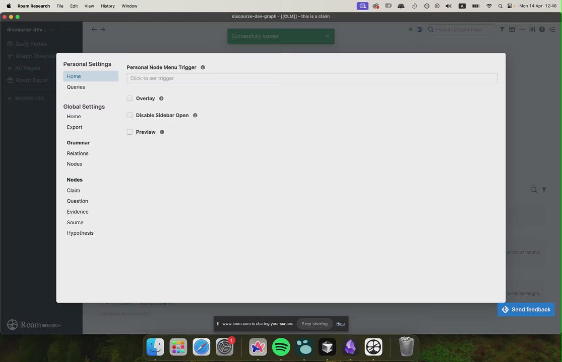Go forward with the right arrow
The image size is (562, 362).
pyautogui.click(x=102, y=29)
